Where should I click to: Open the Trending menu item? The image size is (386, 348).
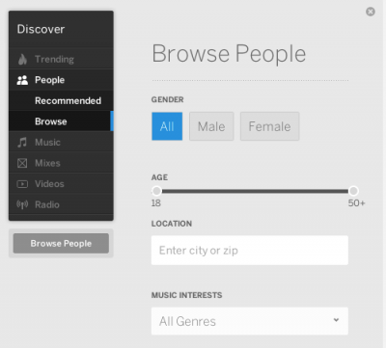tap(61, 59)
